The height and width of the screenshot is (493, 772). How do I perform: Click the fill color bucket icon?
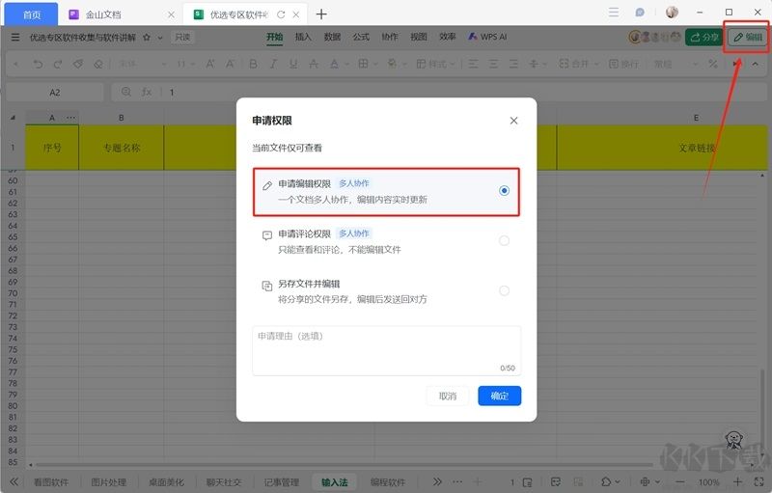coord(392,64)
